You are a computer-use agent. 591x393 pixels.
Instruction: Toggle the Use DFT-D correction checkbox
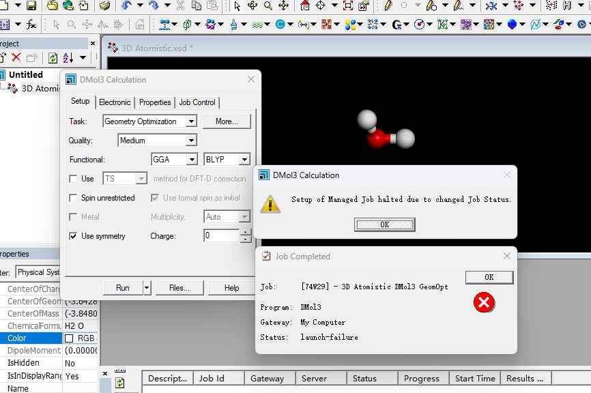click(73, 179)
